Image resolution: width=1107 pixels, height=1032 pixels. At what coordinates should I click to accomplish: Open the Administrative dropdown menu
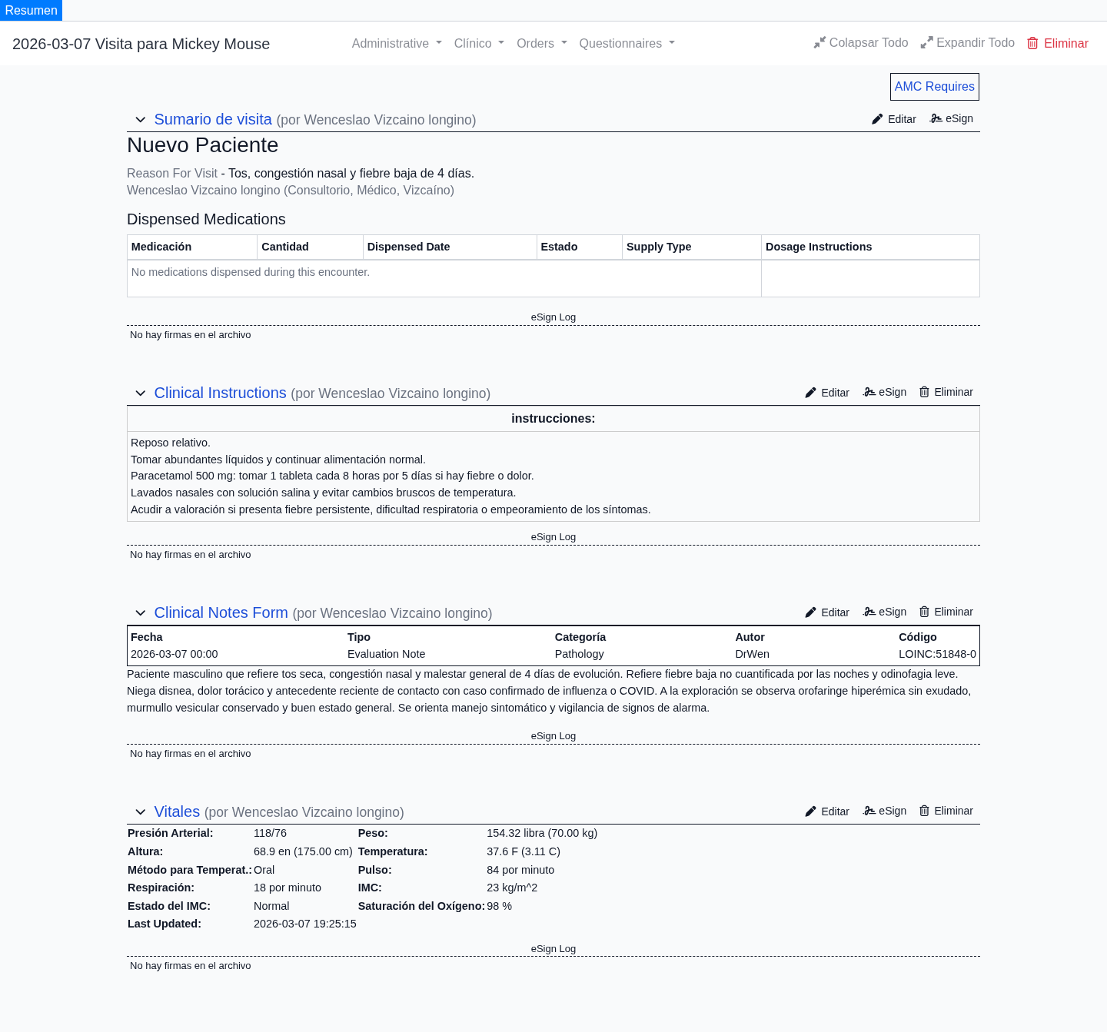[396, 44]
